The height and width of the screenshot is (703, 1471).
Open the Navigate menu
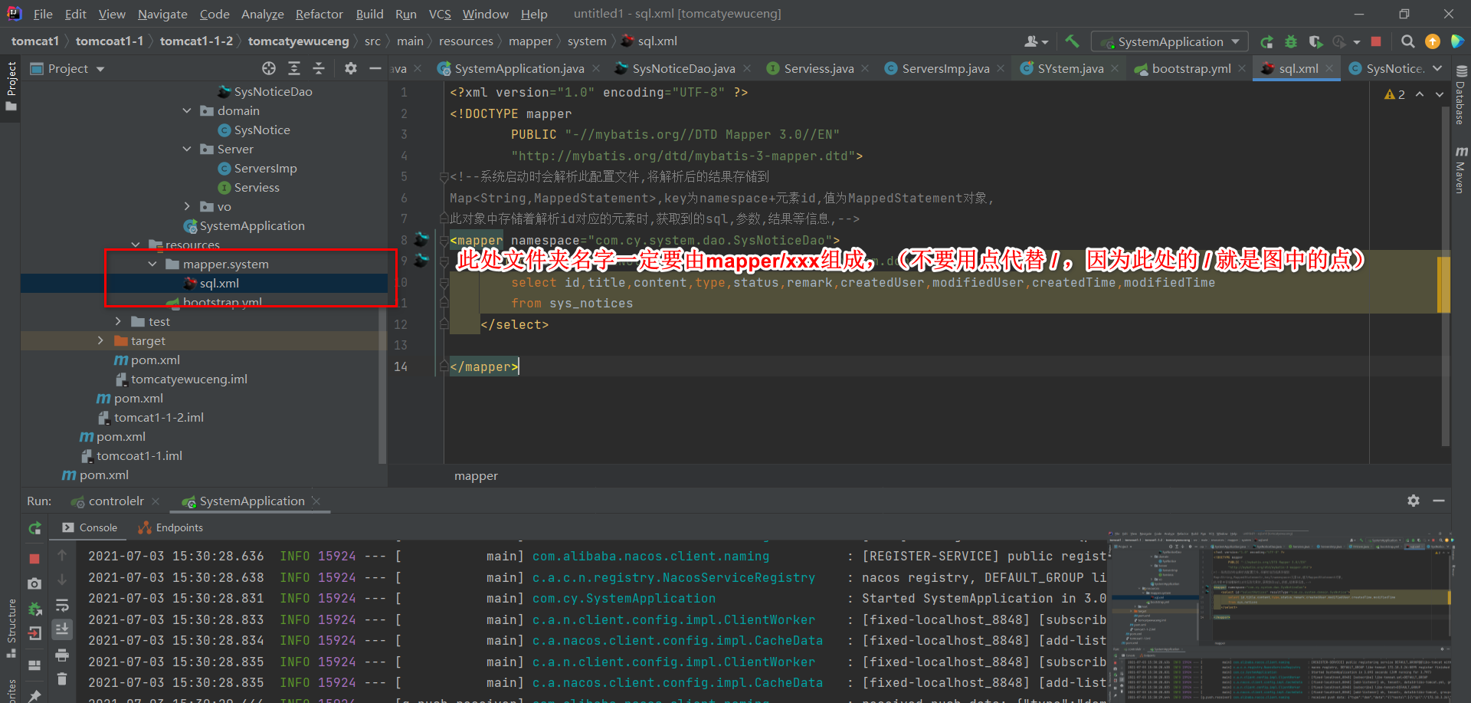(162, 14)
